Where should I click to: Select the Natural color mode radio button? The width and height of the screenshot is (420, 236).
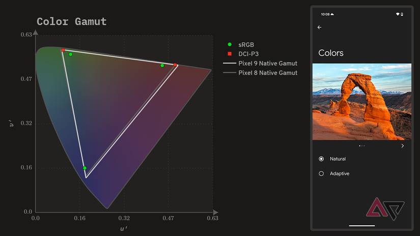(321, 159)
